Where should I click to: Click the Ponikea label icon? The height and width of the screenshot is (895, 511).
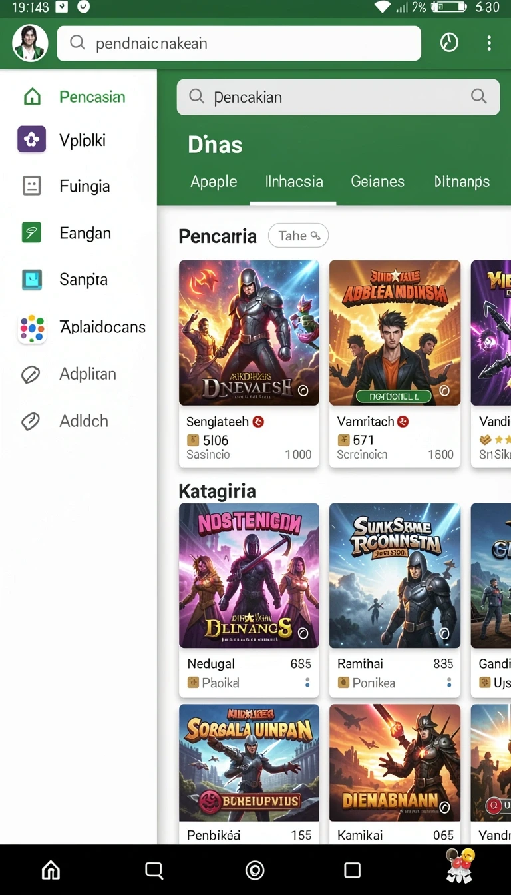(343, 683)
